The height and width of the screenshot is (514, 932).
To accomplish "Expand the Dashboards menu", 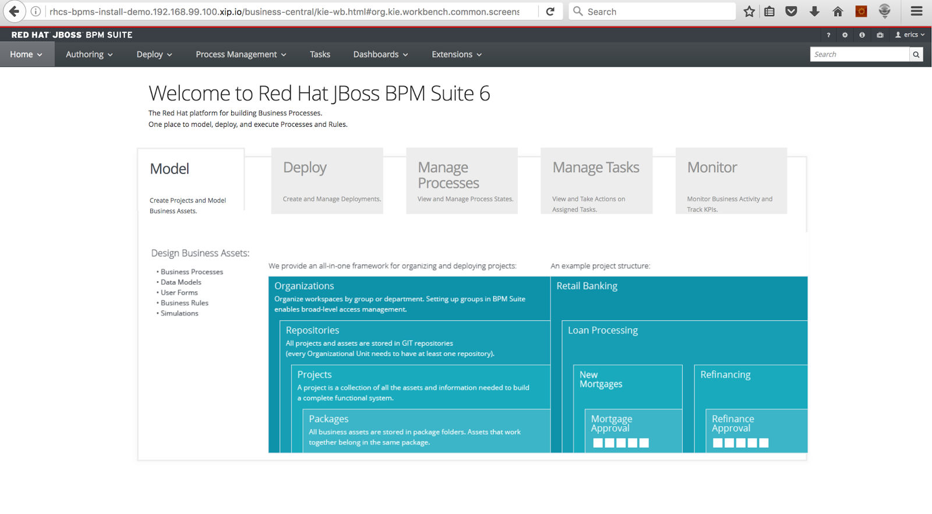I will (x=380, y=54).
